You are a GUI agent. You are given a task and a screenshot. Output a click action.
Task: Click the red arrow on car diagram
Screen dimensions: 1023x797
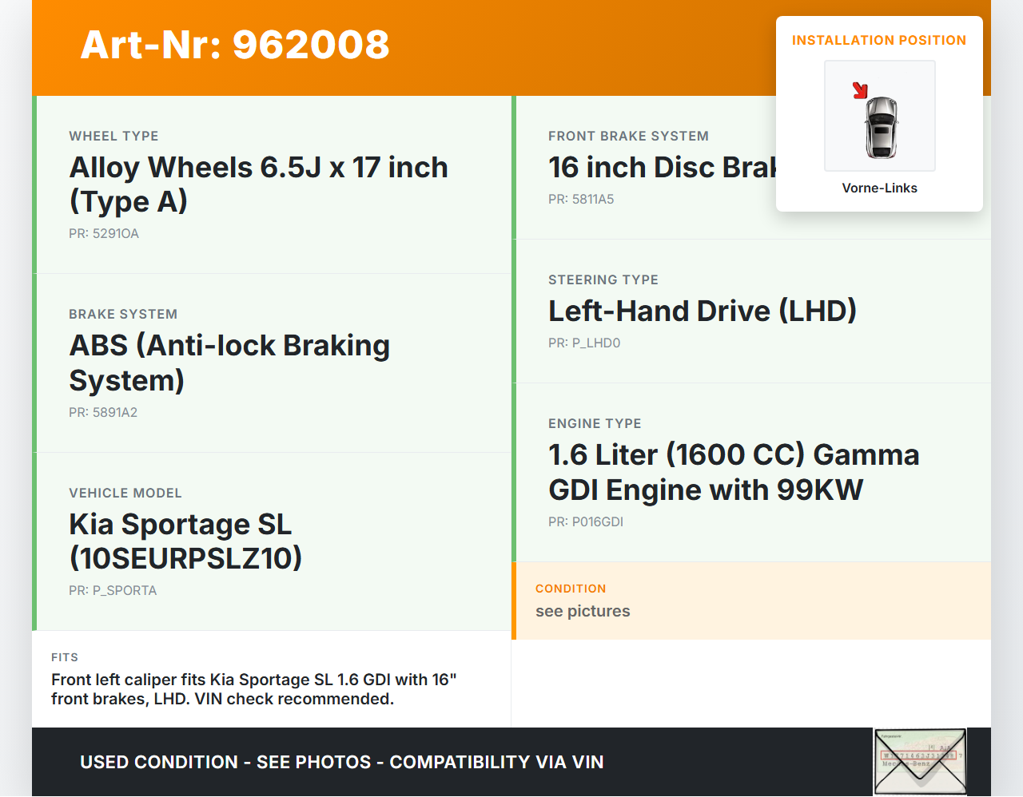coord(860,90)
